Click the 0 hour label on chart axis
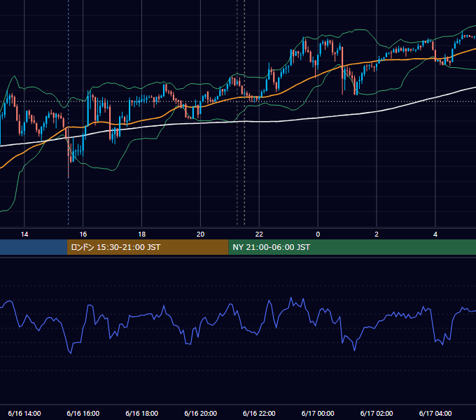This screenshot has width=476, height=420. 318,234
